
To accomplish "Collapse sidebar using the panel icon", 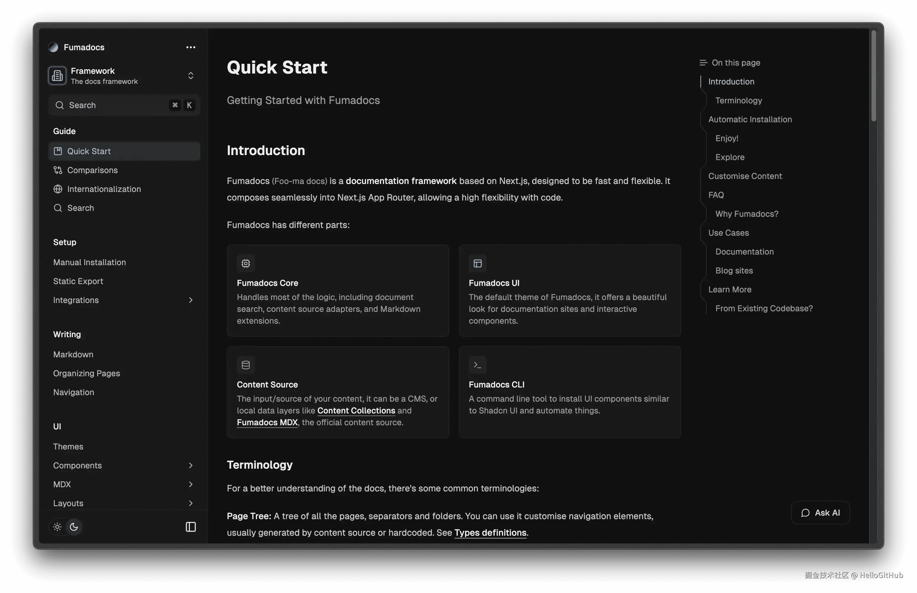I will point(191,527).
